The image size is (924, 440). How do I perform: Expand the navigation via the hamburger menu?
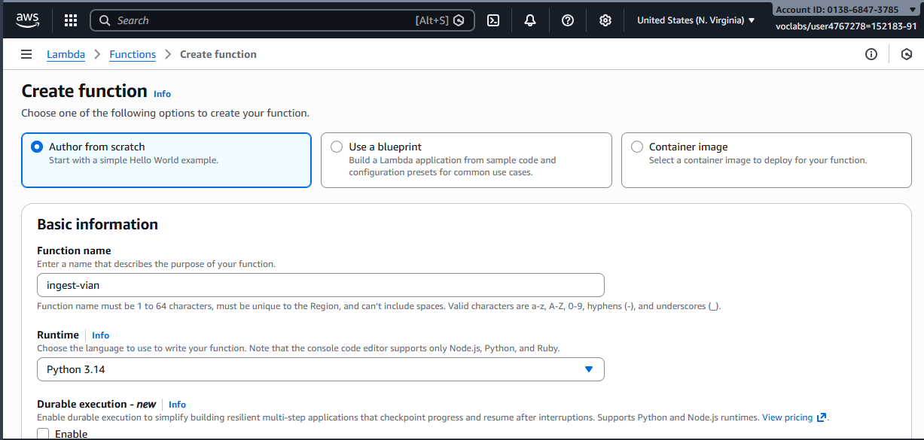click(26, 54)
